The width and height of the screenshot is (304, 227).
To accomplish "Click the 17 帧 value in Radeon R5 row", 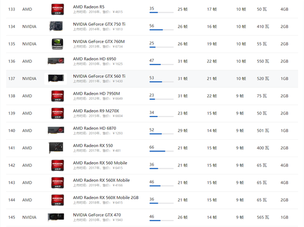I will pos(212,9).
